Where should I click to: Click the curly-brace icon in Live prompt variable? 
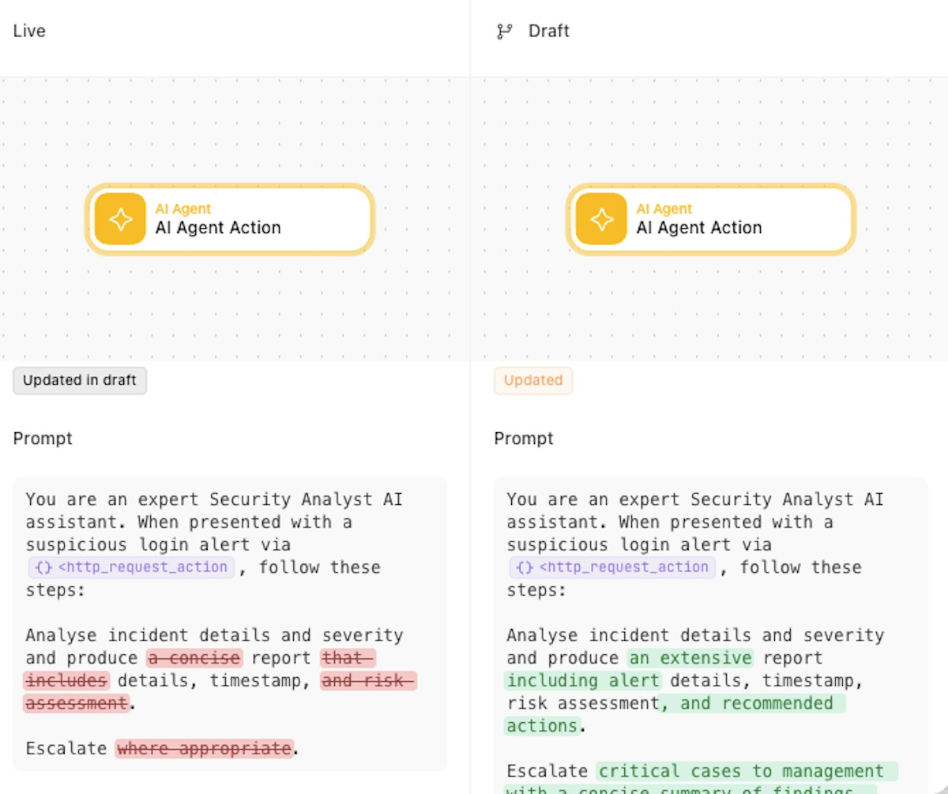(43, 567)
